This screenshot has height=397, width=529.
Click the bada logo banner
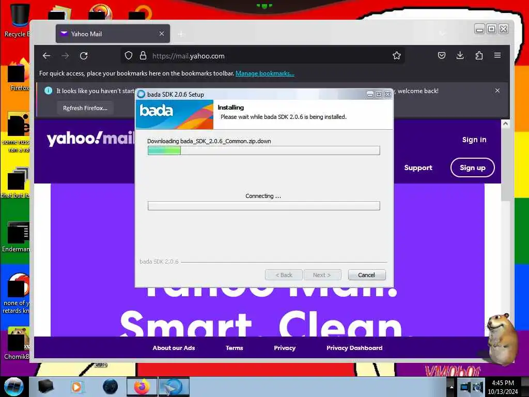[175, 114]
